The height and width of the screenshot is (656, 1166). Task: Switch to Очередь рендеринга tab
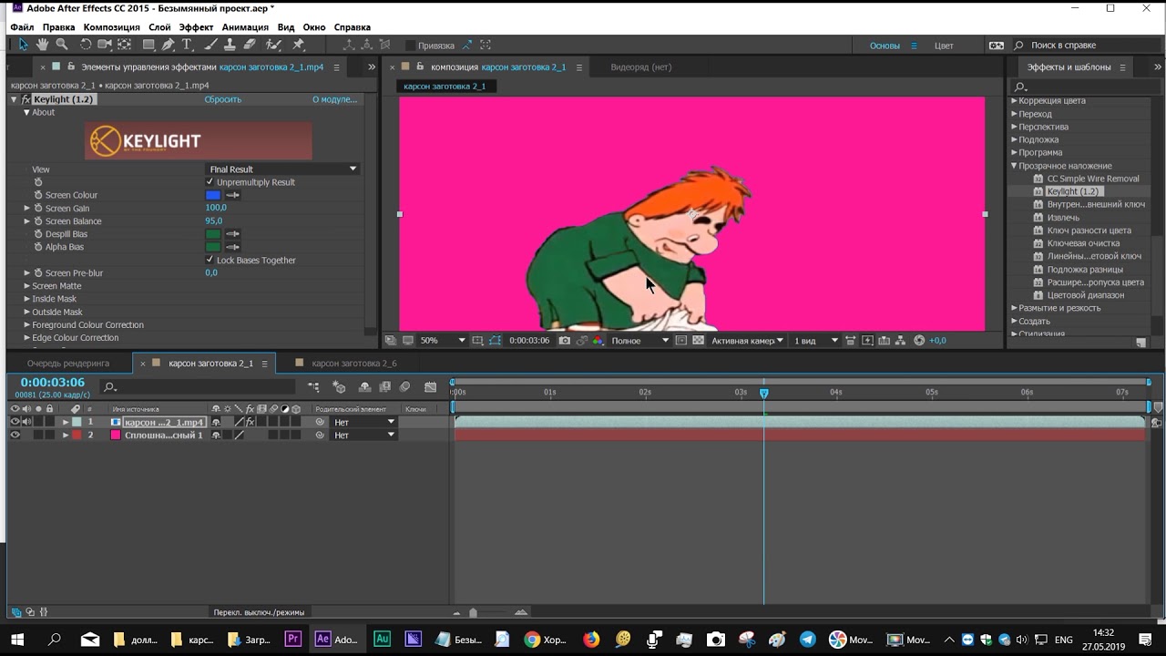[x=68, y=364]
